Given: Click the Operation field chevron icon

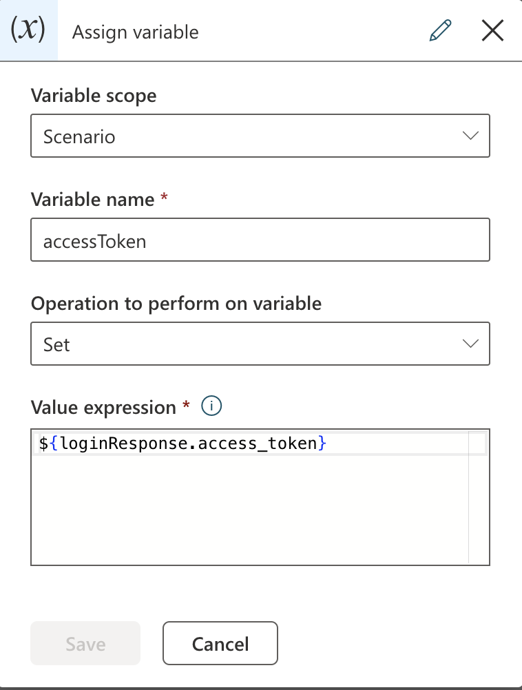Looking at the screenshot, I should click(x=470, y=343).
